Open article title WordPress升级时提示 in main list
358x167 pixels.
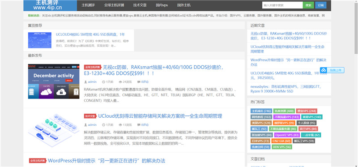click(x=107, y=161)
